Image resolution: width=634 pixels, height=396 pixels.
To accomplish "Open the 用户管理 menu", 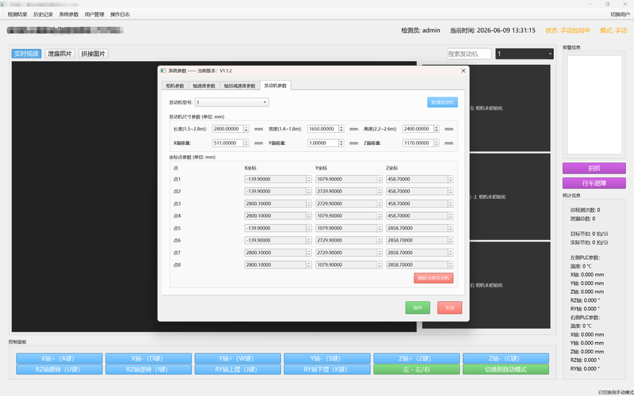I will [94, 14].
